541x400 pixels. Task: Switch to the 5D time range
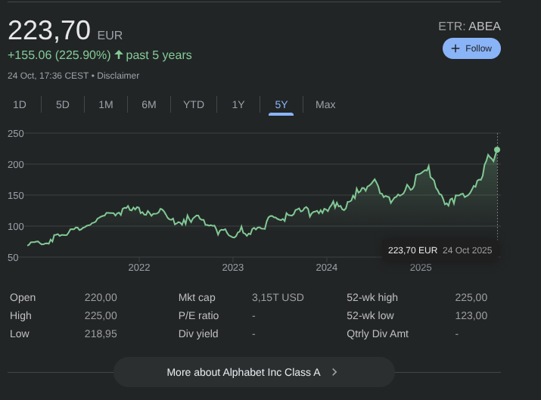63,104
